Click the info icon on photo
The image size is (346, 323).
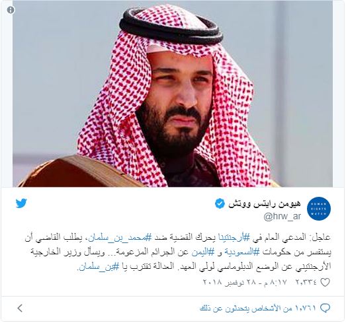pos(11,10)
